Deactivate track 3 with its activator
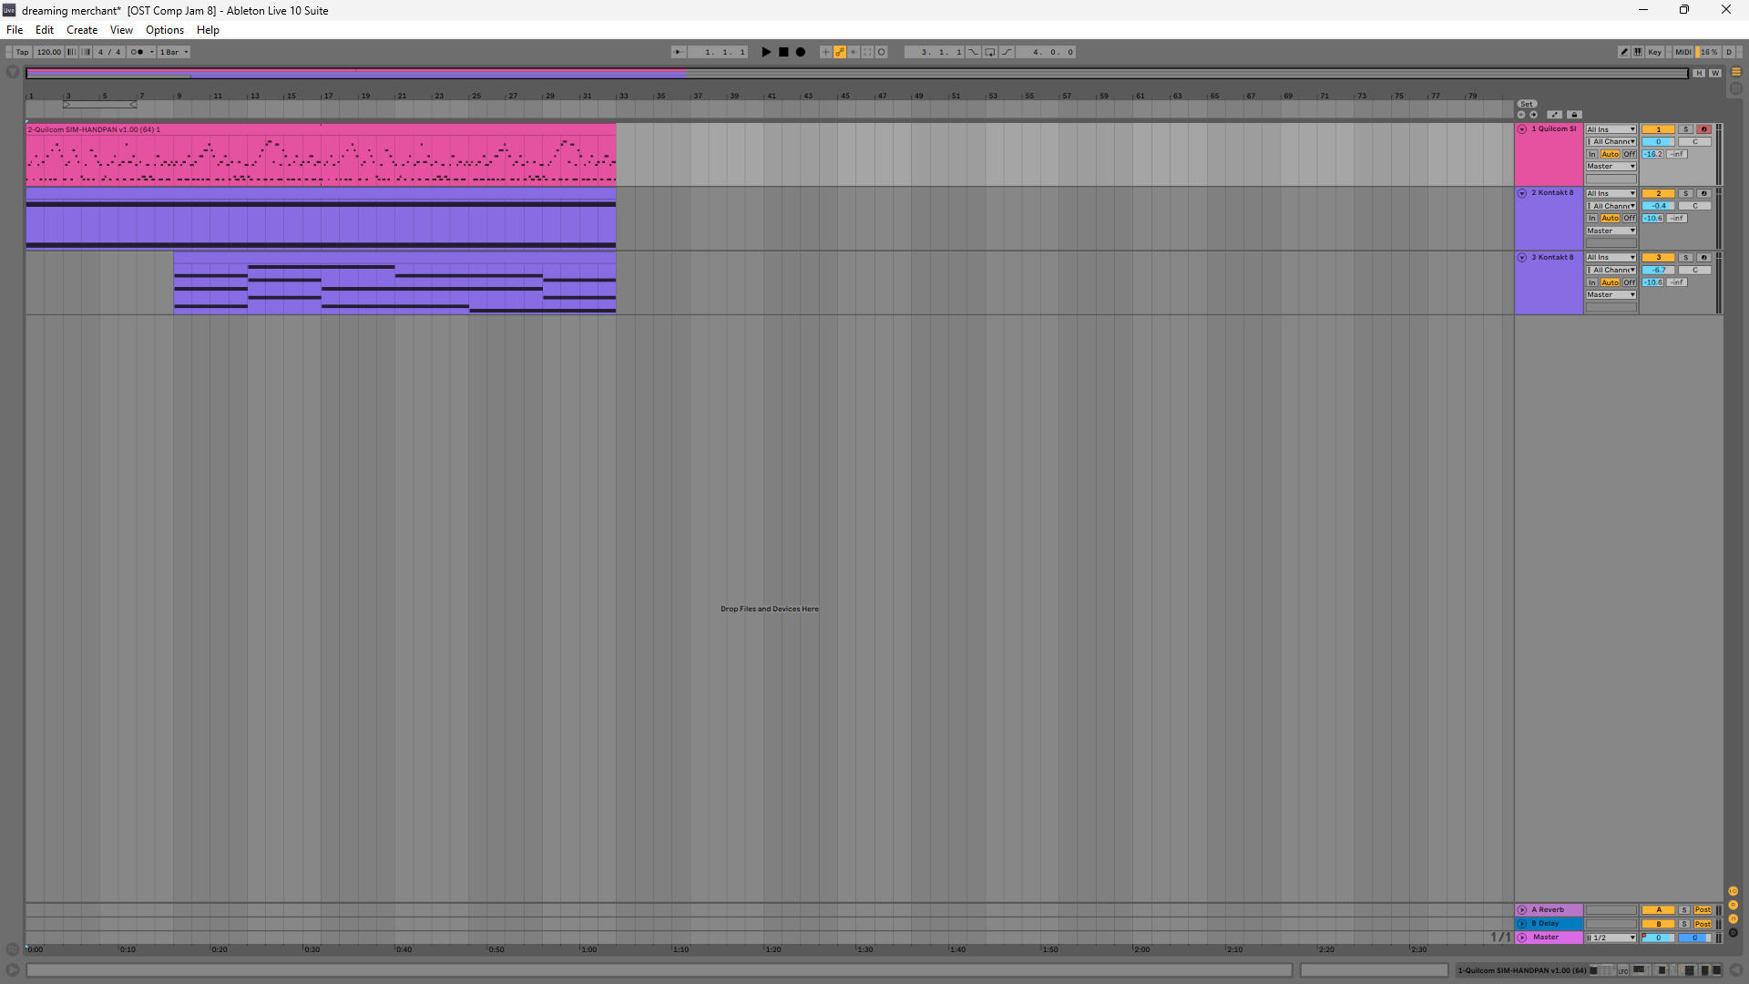The width and height of the screenshot is (1749, 984). click(x=1658, y=258)
